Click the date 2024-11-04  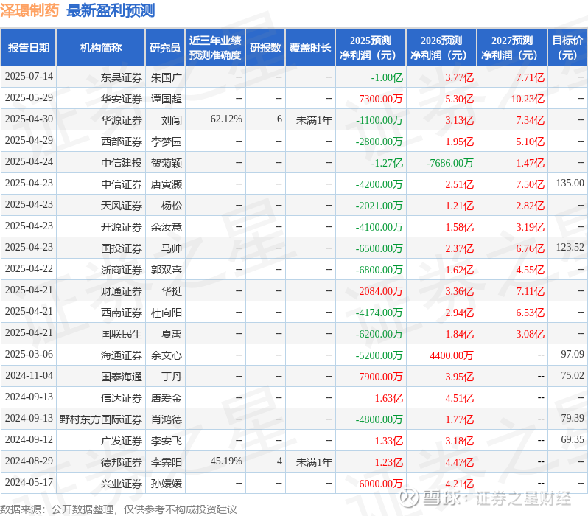pyautogui.click(x=29, y=376)
